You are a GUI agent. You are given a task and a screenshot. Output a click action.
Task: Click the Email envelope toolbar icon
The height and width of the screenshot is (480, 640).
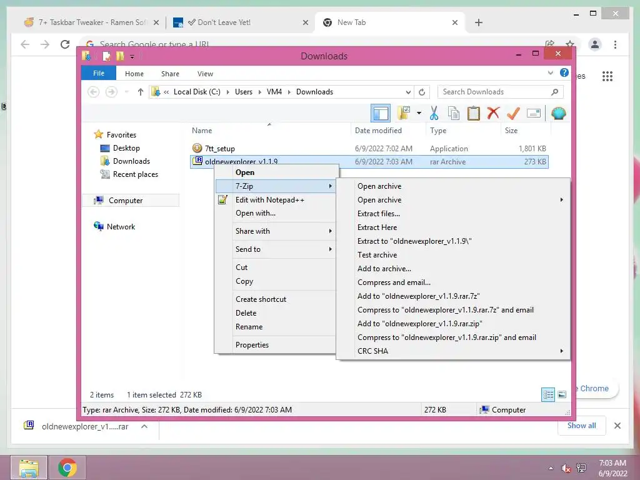tap(534, 113)
